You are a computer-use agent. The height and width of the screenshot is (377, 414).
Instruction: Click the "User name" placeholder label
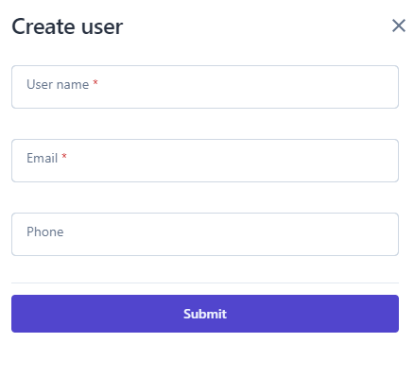tap(58, 84)
